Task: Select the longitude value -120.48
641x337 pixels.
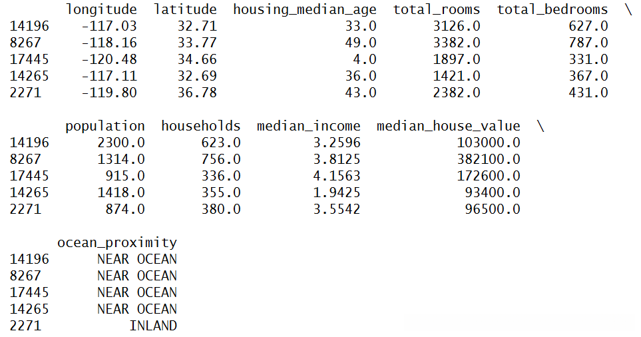Action: [109, 59]
